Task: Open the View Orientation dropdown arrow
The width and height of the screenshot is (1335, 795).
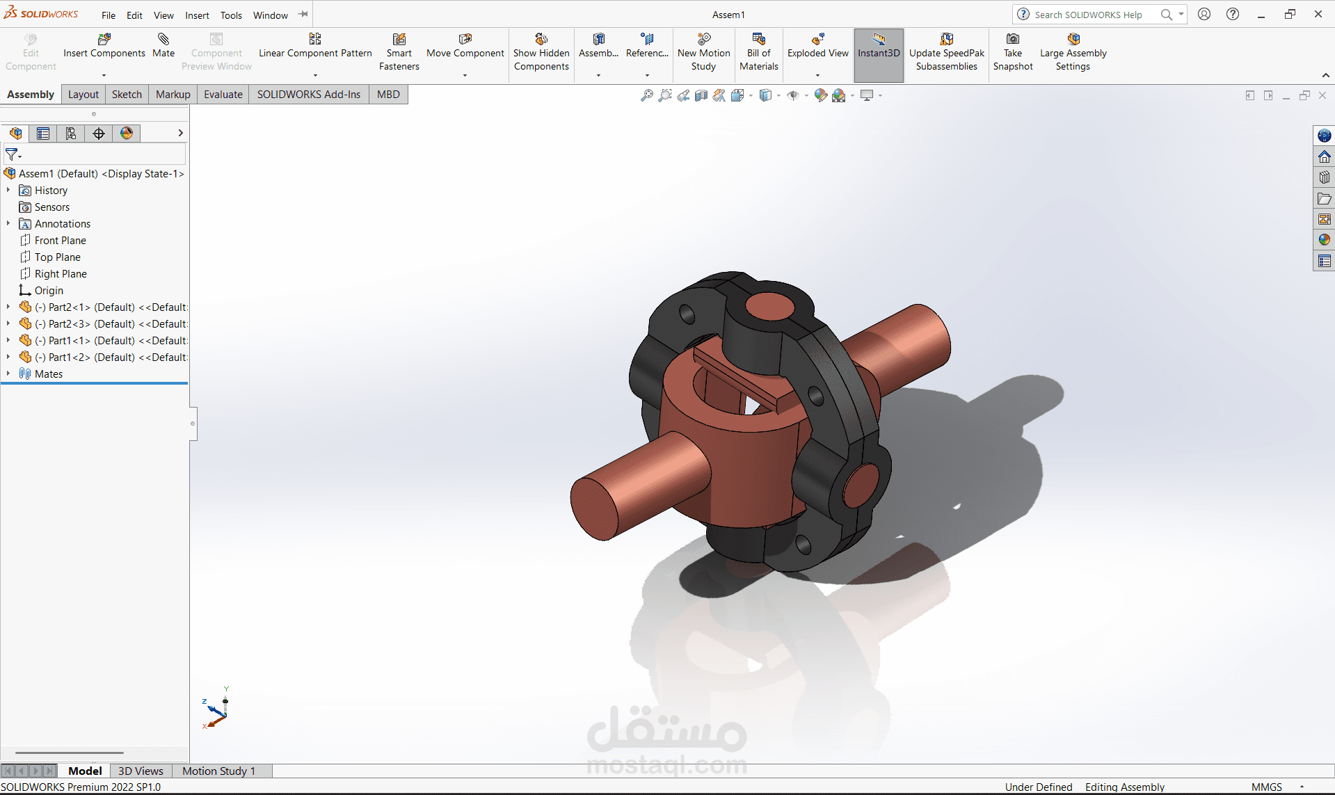Action: click(751, 95)
